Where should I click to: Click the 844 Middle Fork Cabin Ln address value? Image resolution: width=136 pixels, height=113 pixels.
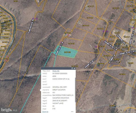pyautogui.click(x=63, y=95)
